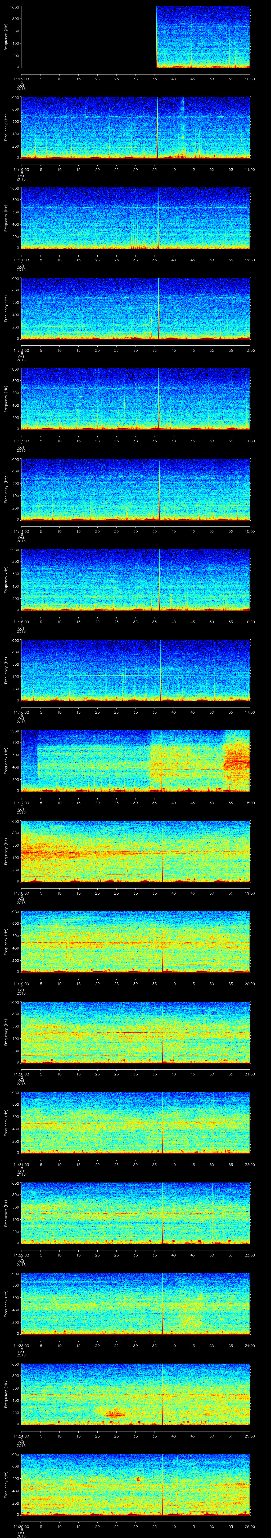271x1538 pixels.
Task: Click bright vertical burst near 42s in 11:10 panel
Action: pyautogui.click(x=183, y=119)
